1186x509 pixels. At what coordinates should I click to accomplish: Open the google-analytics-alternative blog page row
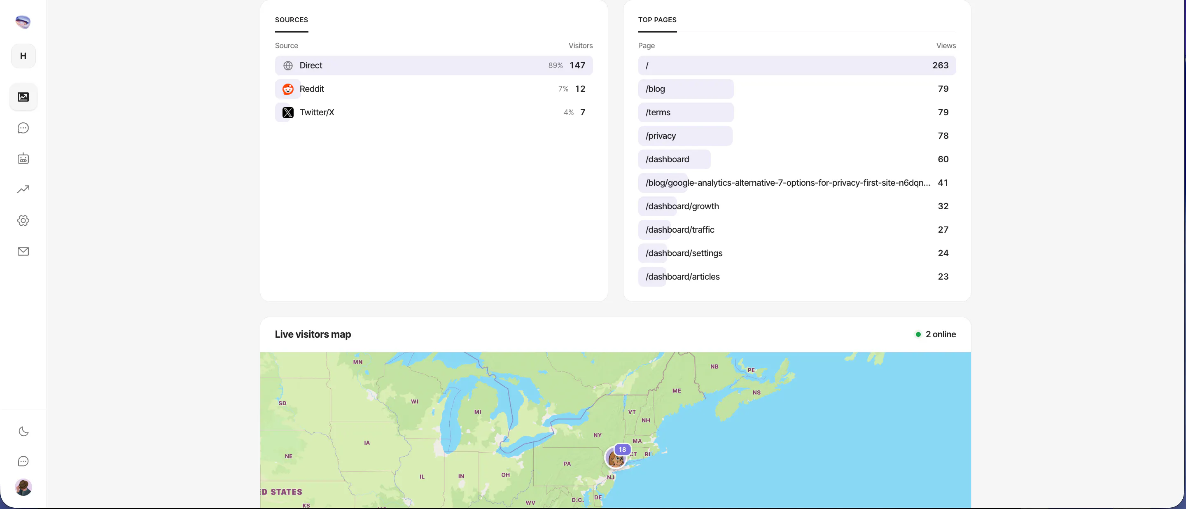tap(796, 183)
